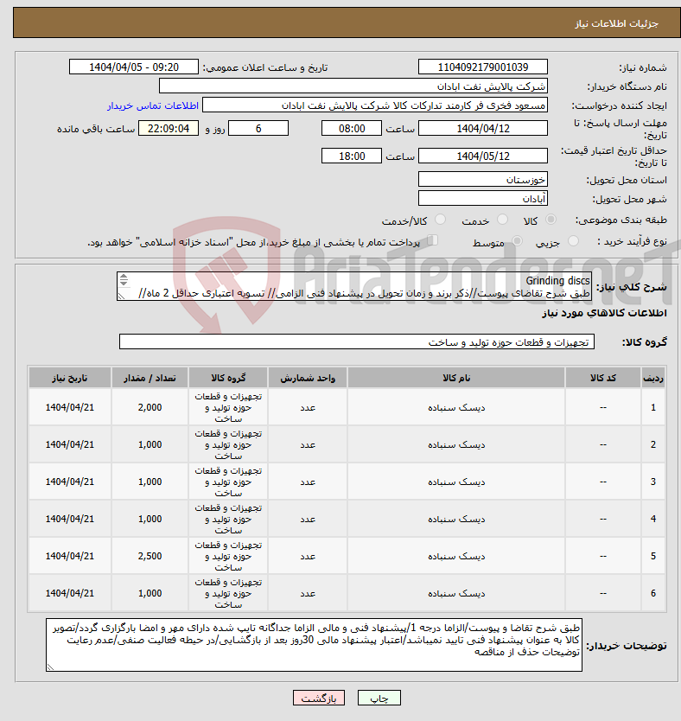Click the back (بازگشت) button

[318, 698]
